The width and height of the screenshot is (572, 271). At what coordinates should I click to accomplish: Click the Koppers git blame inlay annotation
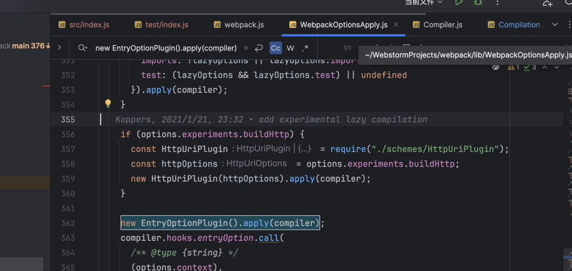point(271,120)
